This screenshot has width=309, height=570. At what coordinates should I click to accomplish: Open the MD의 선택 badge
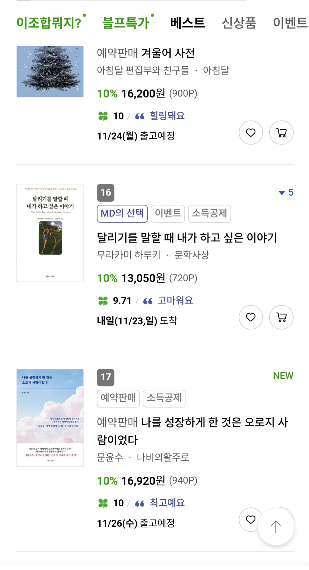point(122,213)
